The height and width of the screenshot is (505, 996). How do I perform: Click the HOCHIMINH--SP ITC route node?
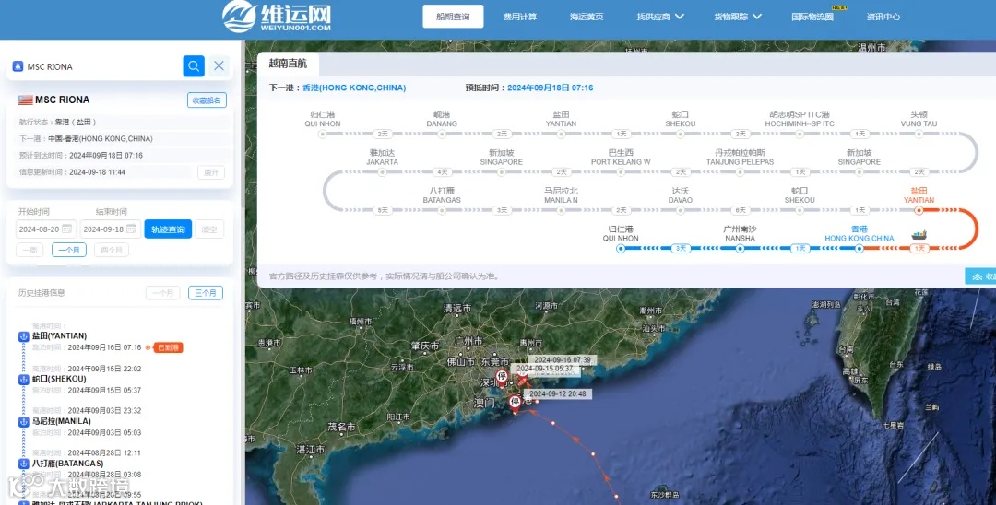[800, 134]
